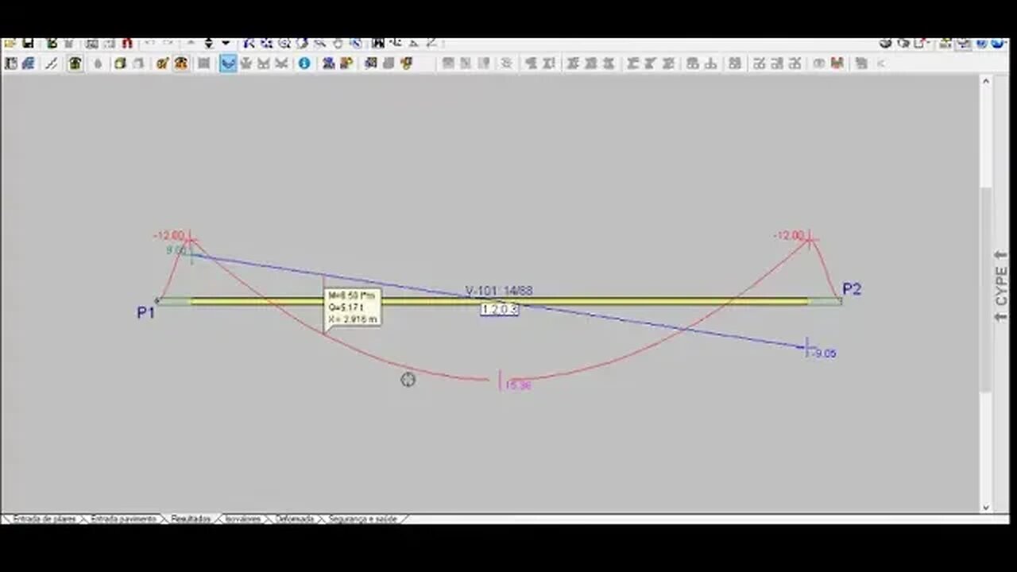Click the P1 support label

[145, 313]
